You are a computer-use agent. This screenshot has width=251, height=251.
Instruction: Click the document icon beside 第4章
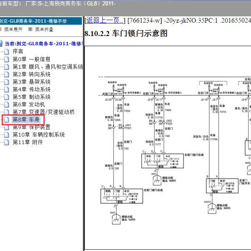(7, 89)
